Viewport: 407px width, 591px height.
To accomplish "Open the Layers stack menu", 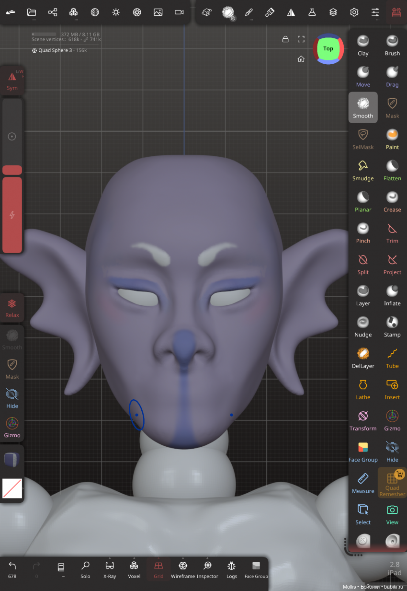I will pos(333,12).
